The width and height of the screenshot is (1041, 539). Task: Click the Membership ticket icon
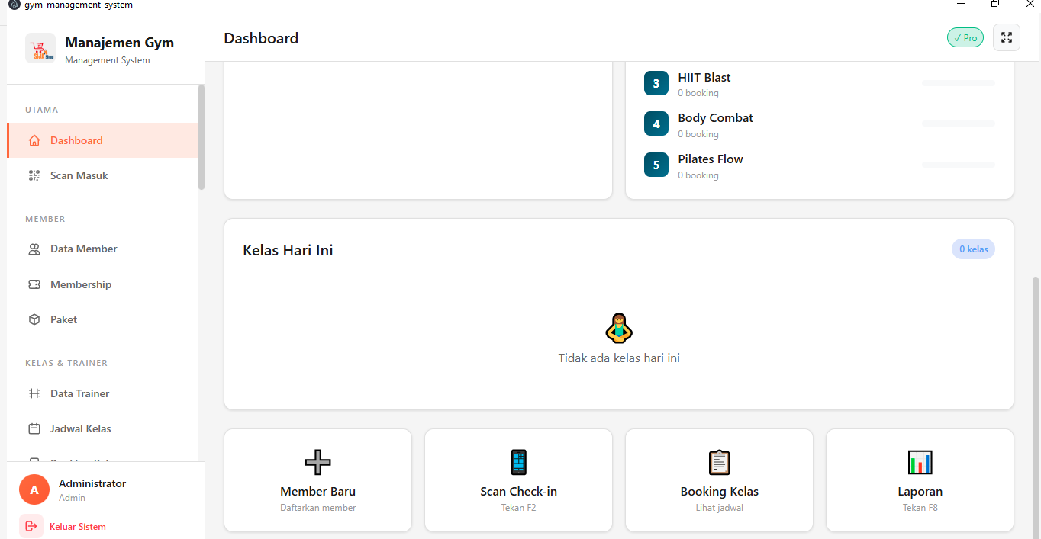tap(34, 284)
